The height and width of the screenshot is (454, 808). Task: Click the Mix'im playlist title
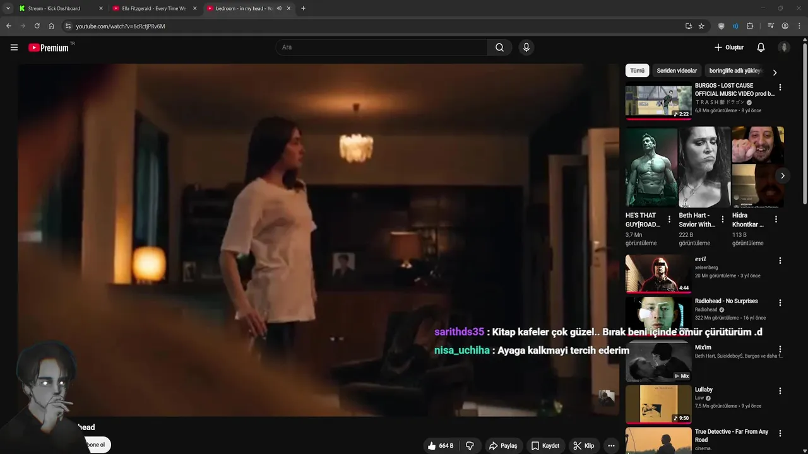(x=703, y=347)
